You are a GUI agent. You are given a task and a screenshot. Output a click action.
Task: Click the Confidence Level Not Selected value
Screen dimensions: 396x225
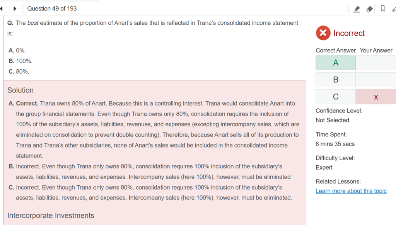click(x=332, y=120)
